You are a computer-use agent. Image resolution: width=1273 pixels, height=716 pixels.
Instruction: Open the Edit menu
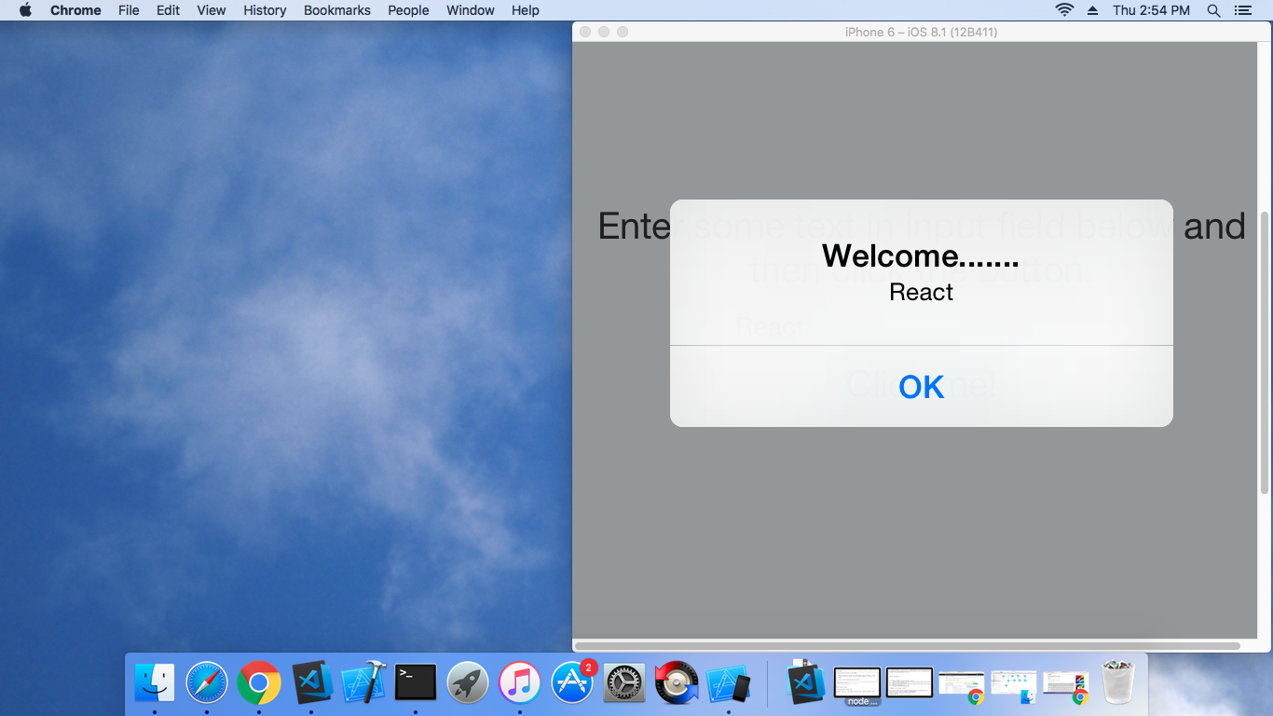coord(169,10)
